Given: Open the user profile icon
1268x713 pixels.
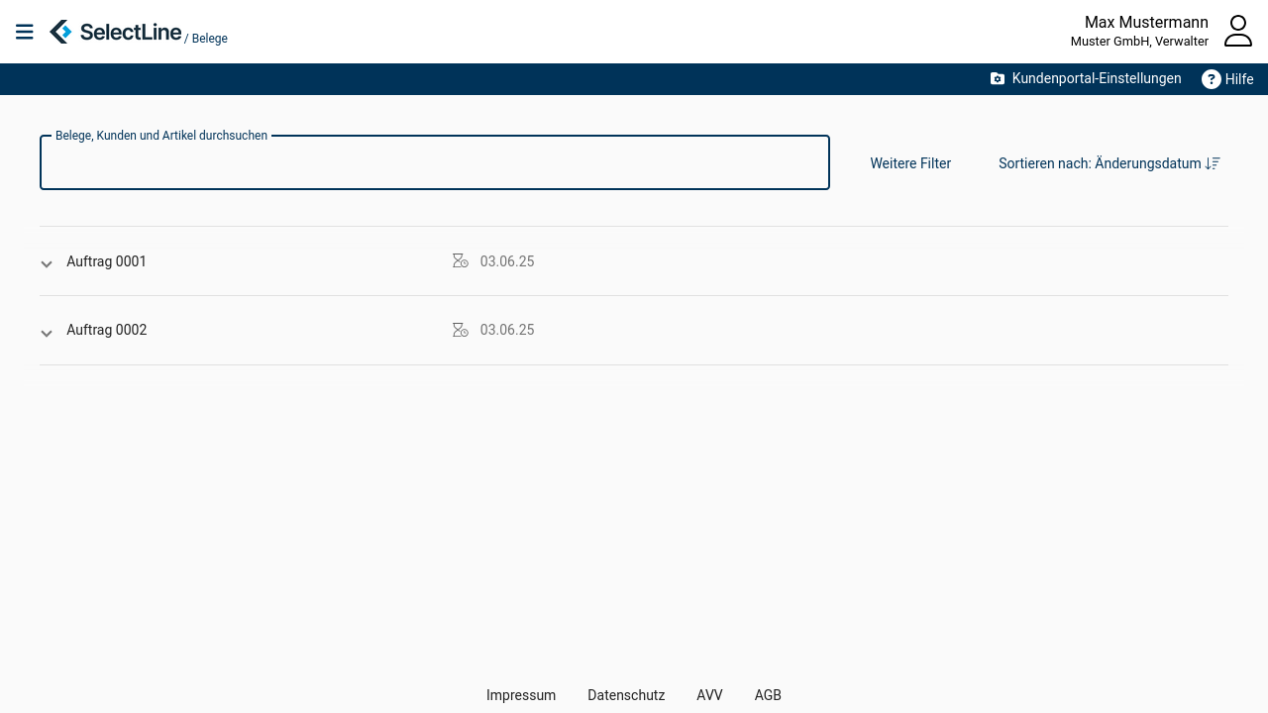Looking at the screenshot, I should pyautogui.click(x=1237, y=31).
